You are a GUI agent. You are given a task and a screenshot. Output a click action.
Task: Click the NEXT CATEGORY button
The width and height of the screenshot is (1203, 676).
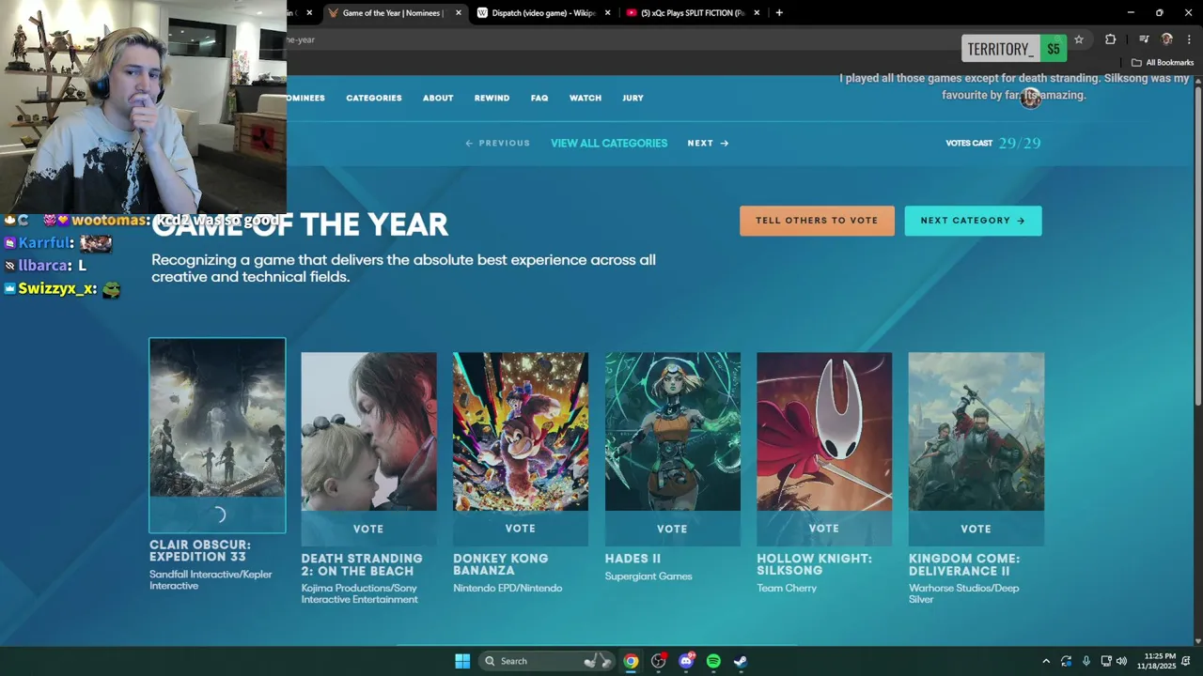[973, 221]
